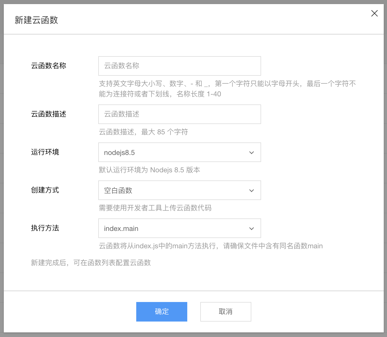Click the nodejs8.5 dropdown chevron
The width and height of the screenshot is (387, 337).
[251, 152]
